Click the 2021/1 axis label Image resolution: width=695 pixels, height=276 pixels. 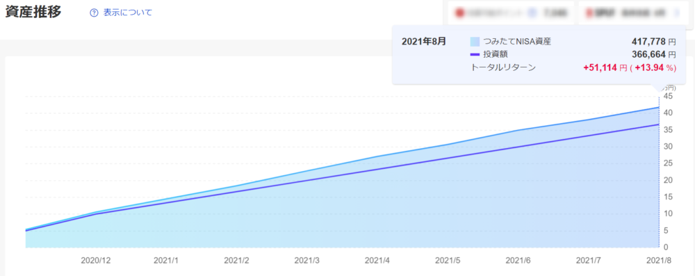(166, 261)
